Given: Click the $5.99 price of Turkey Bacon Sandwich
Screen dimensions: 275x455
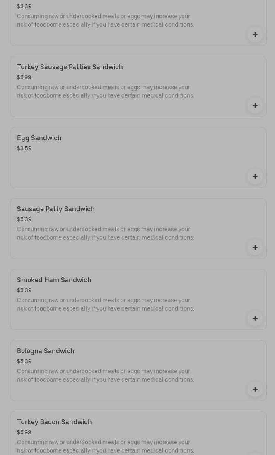Looking at the screenshot, I should point(24,433).
